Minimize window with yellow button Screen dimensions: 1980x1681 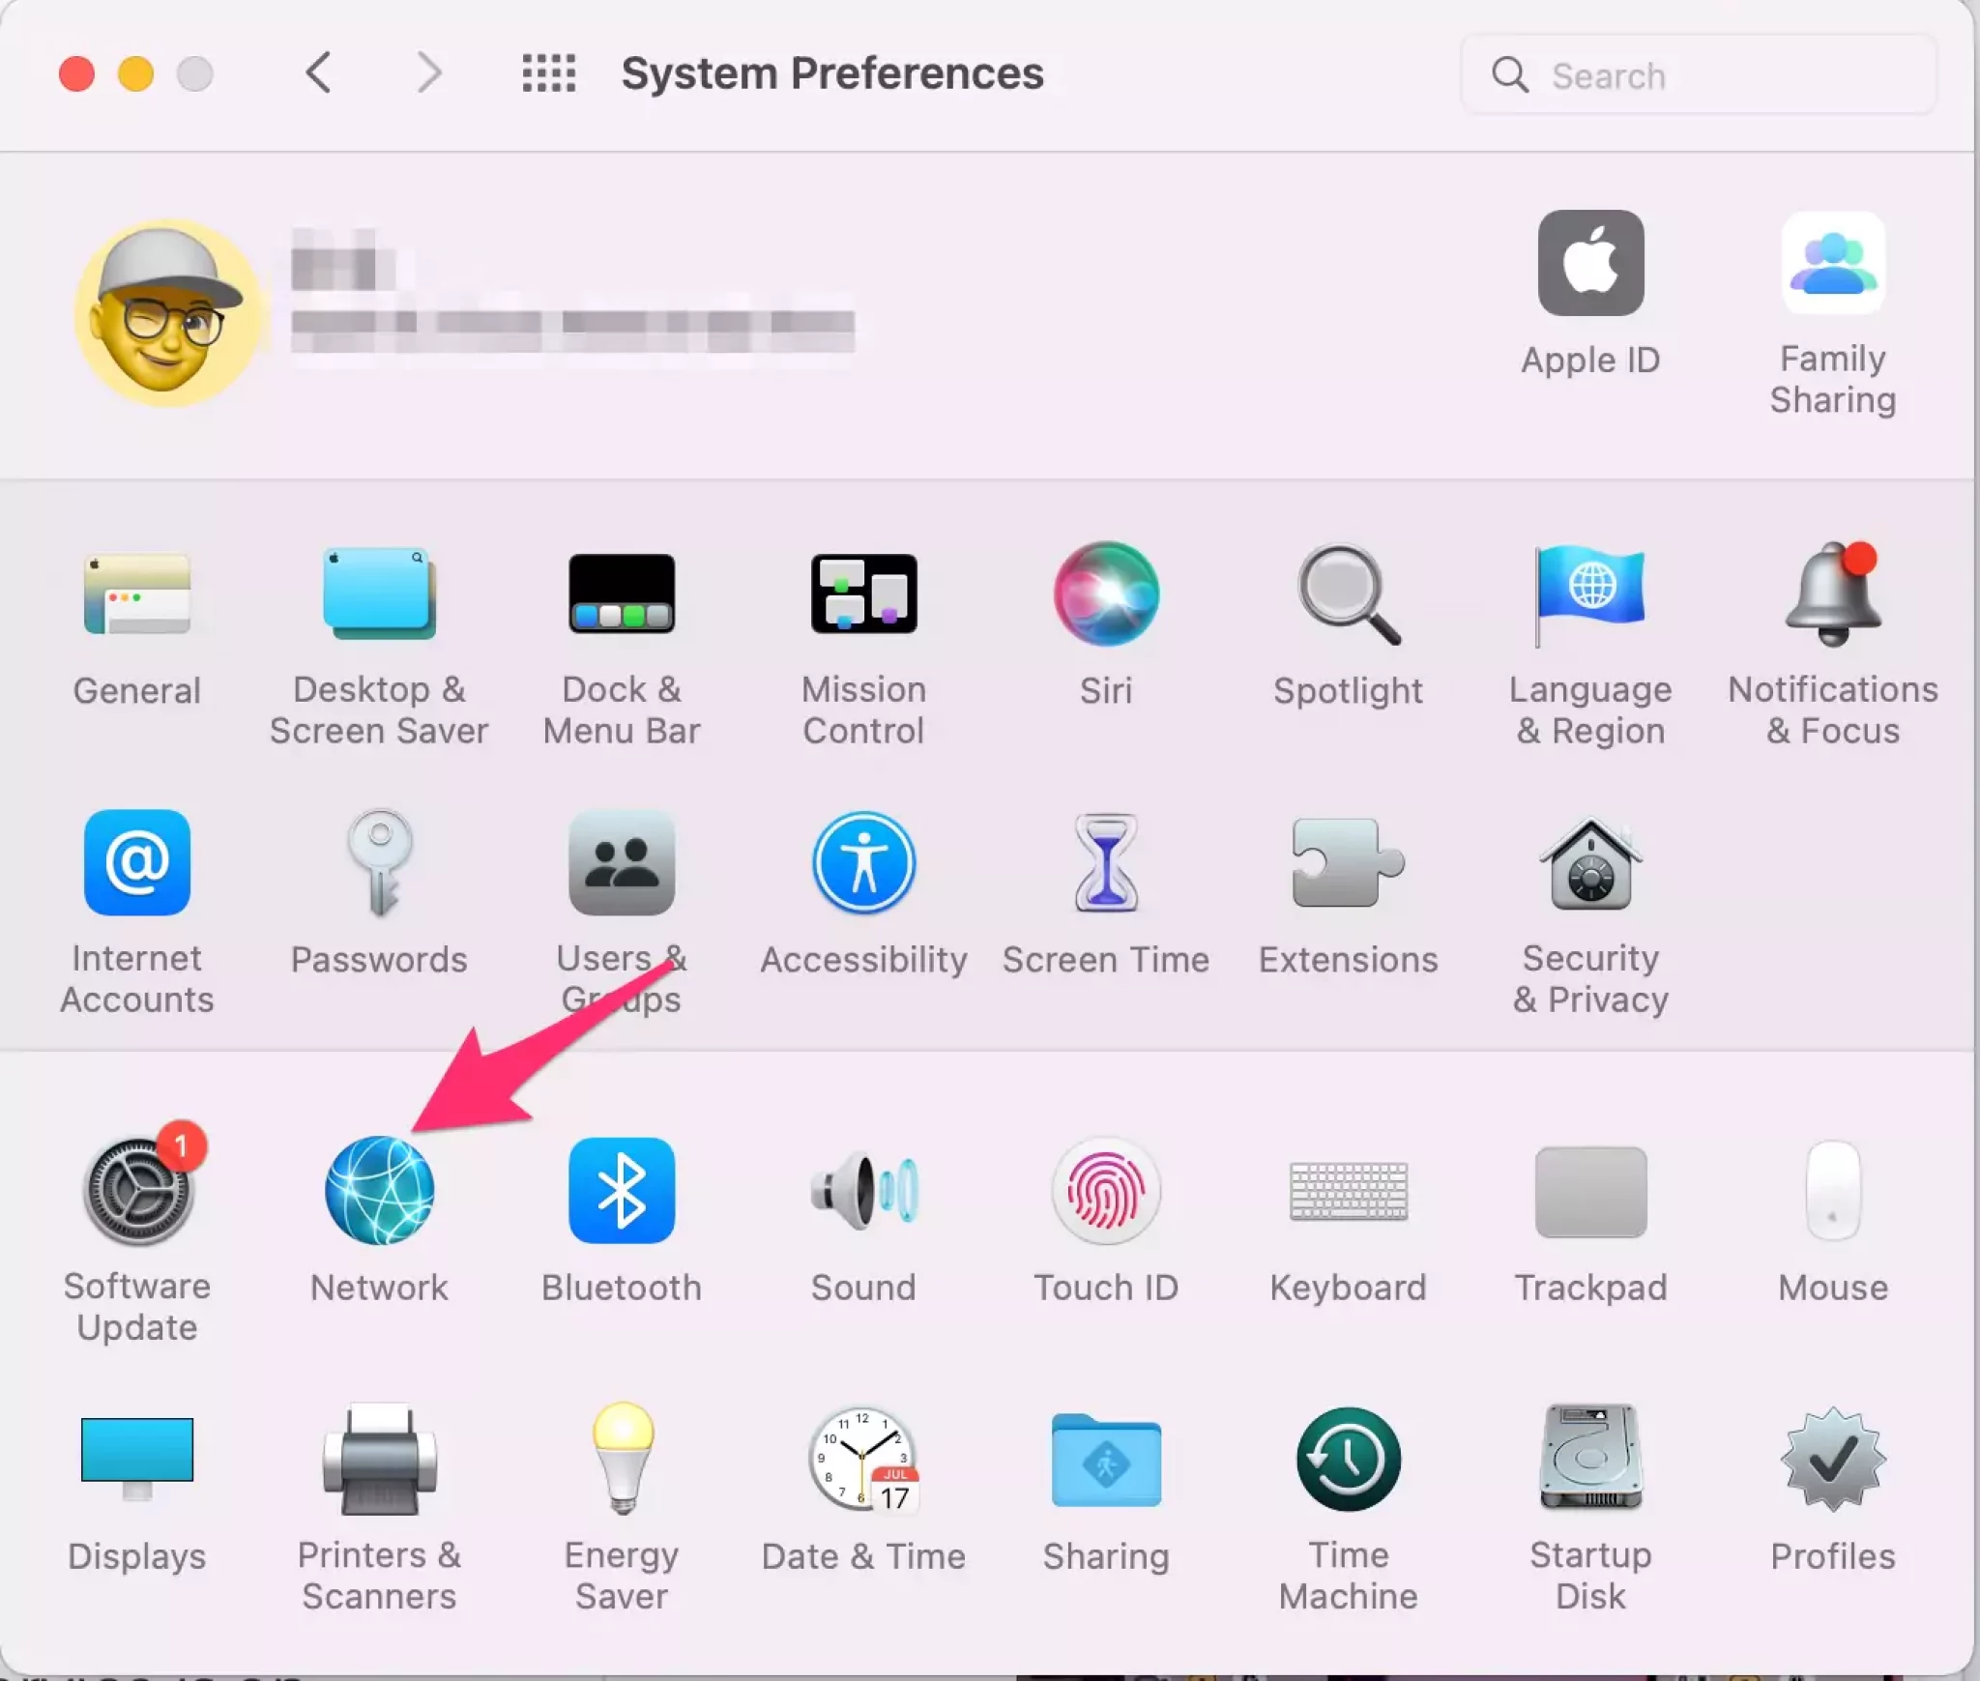pos(135,73)
